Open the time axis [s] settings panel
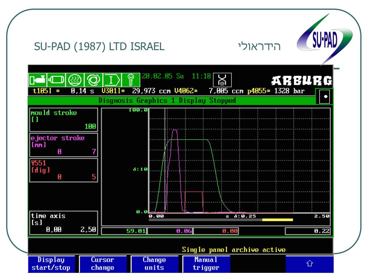This screenshot has height=275, width=367. click(x=63, y=223)
